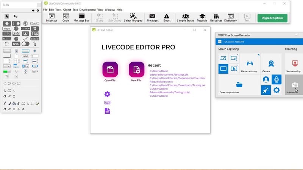Select the slider control in Tools palette
The image size is (303, 170).
tap(16, 71)
